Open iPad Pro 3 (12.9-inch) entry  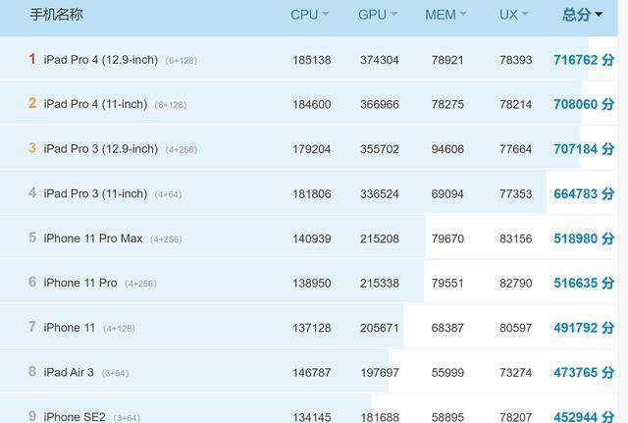click(101, 149)
